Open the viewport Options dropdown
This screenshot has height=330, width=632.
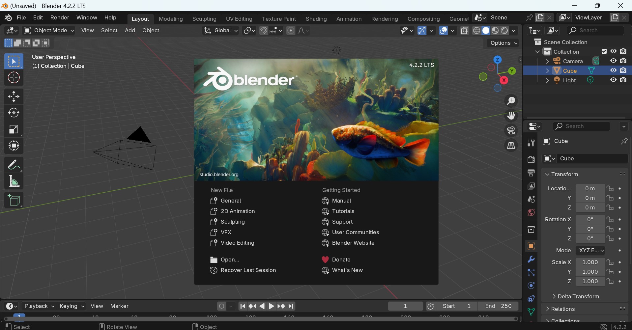point(503,43)
